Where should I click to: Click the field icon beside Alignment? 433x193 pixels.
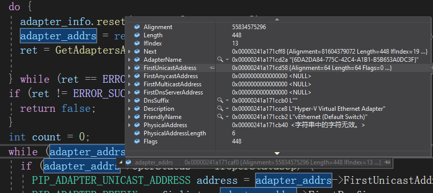[137, 27]
